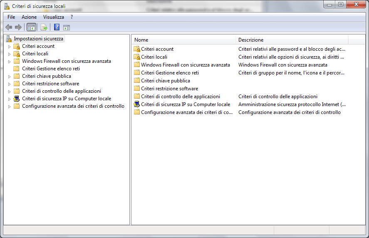Select Configurazione avanzata dei criteri in tree

coord(73,106)
